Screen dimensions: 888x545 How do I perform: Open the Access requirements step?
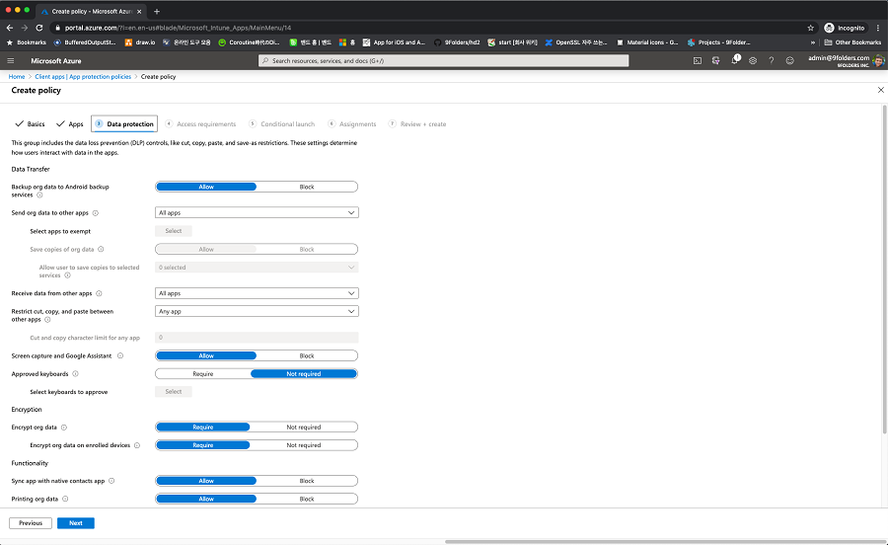(200, 124)
